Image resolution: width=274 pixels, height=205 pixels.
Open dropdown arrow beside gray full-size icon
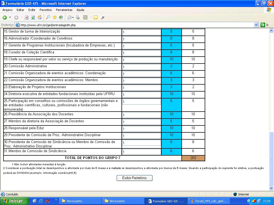[x=90, y=17]
